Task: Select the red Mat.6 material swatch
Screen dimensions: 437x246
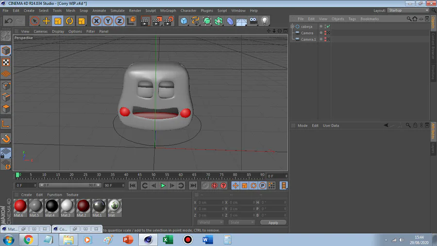Action: pyautogui.click(x=20, y=206)
